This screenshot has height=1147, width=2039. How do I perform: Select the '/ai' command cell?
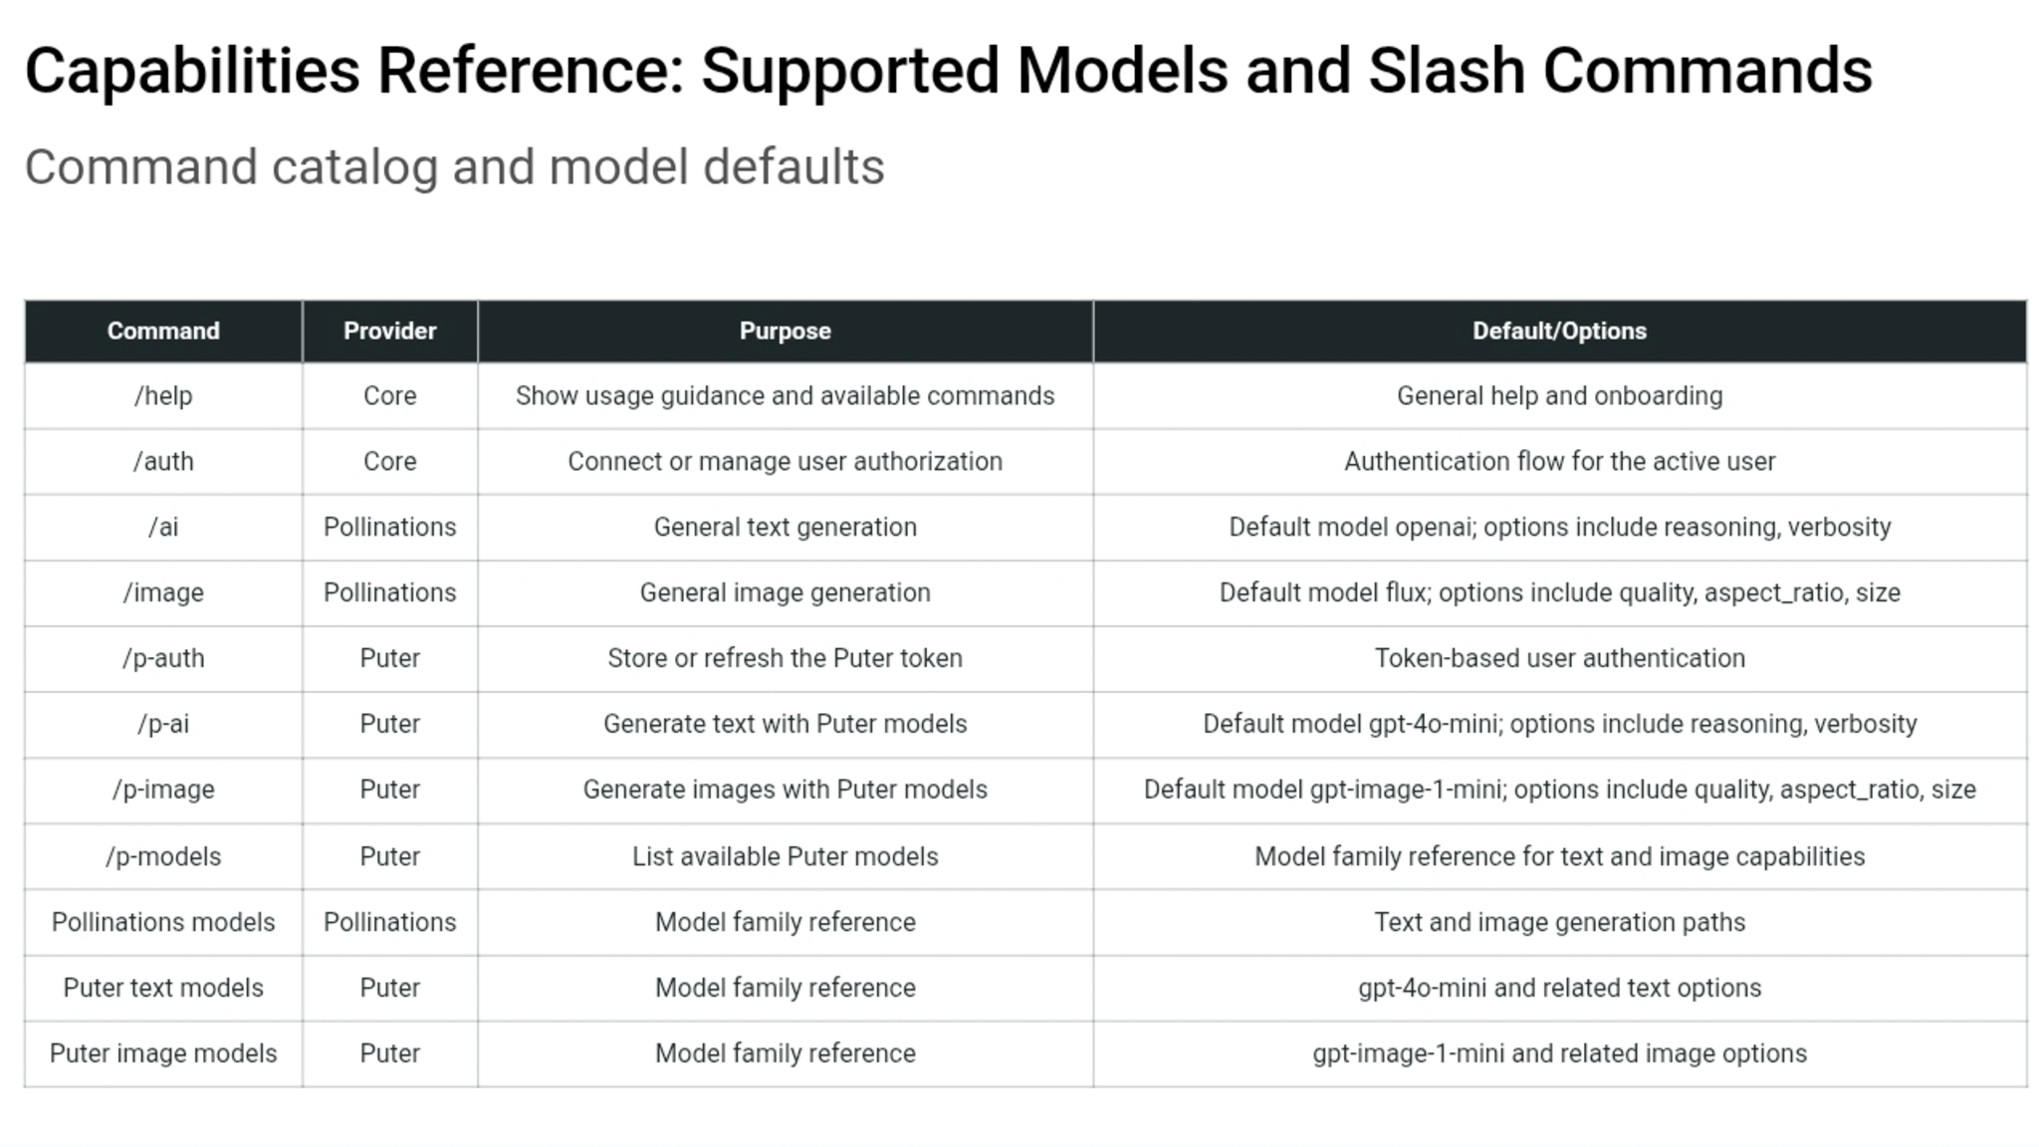tap(163, 527)
